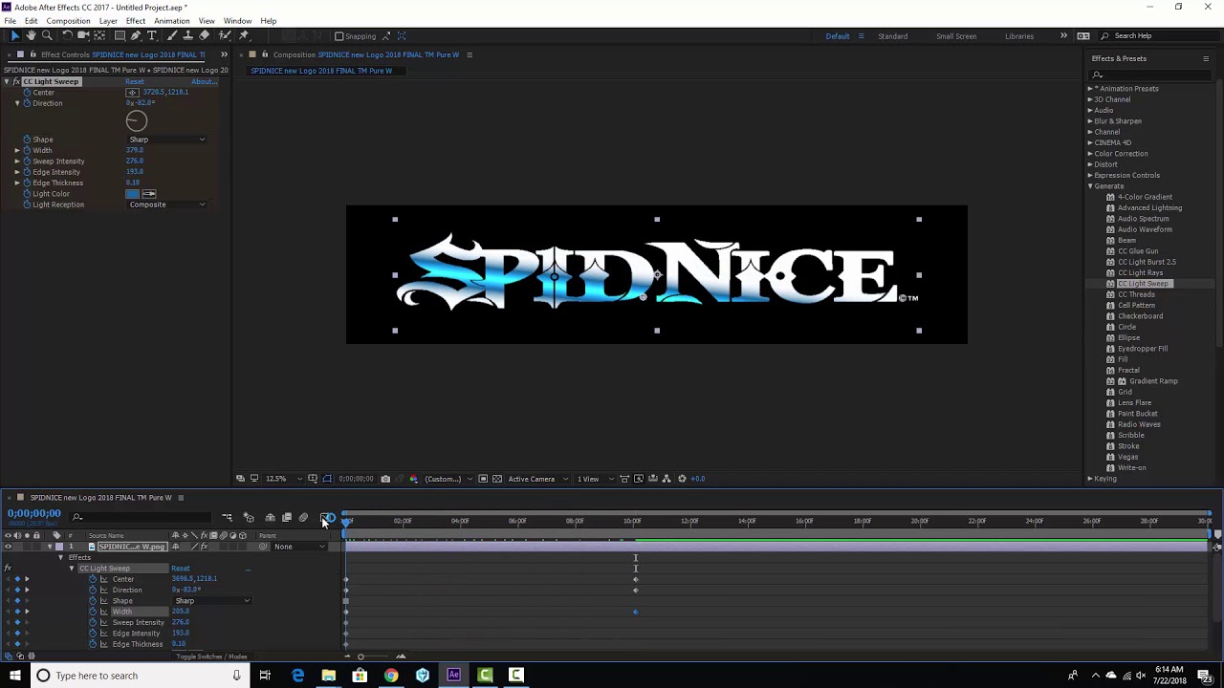Enable the Snapping checkbox
Screen dimensions: 1224x688
(339, 36)
